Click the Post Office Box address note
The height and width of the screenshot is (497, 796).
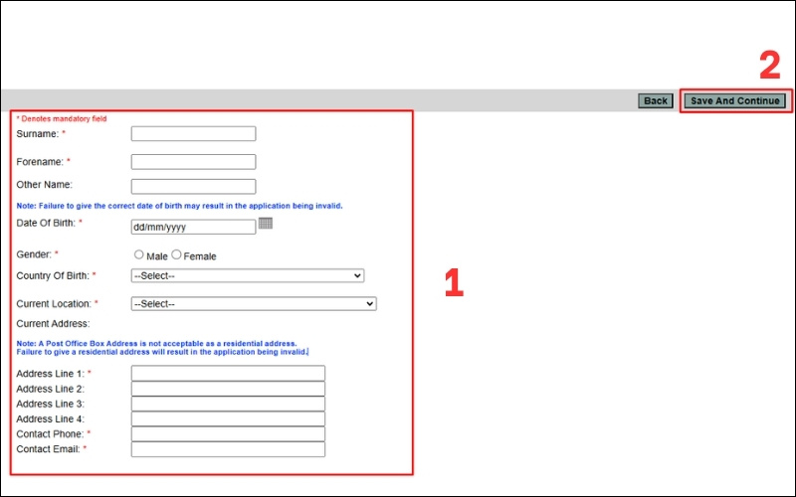(162, 347)
